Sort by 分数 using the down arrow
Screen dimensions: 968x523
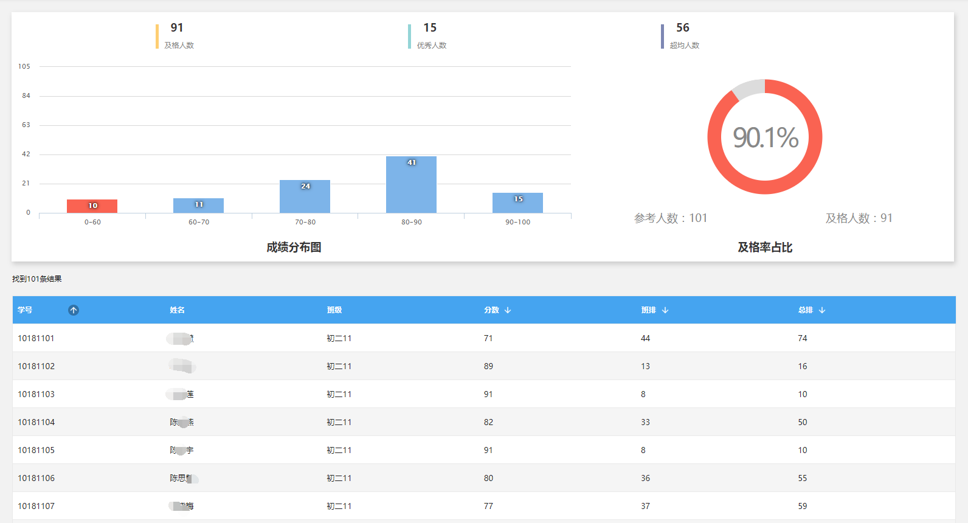(x=508, y=310)
